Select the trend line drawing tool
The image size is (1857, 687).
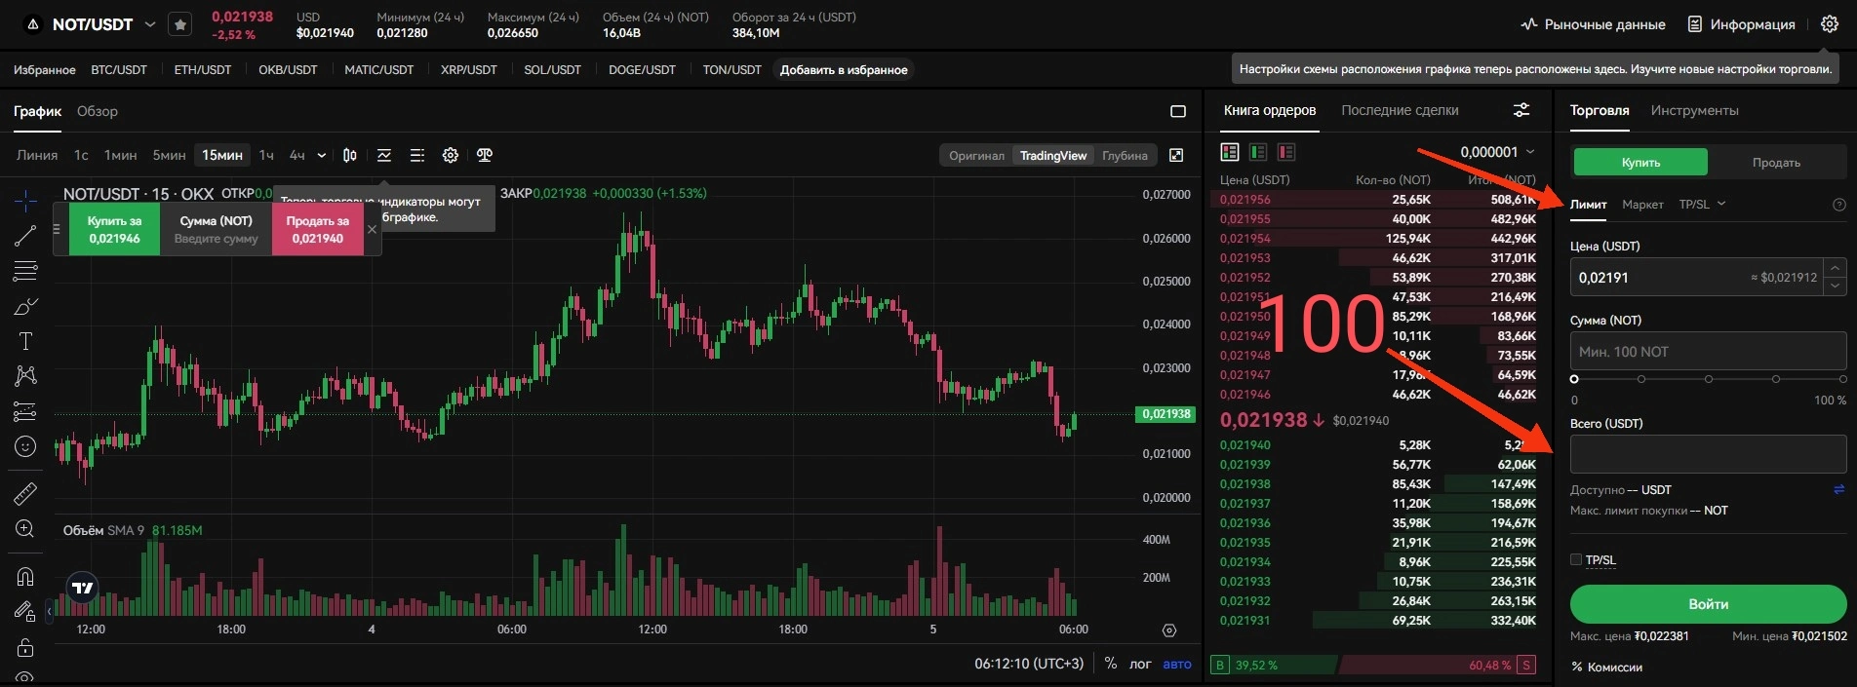pyautogui.click(x=25, y=235)
